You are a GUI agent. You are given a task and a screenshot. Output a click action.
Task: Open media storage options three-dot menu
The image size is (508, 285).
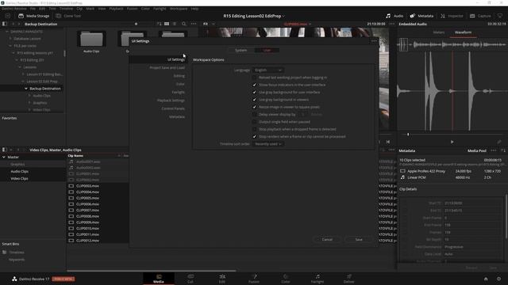coord(194,24)
